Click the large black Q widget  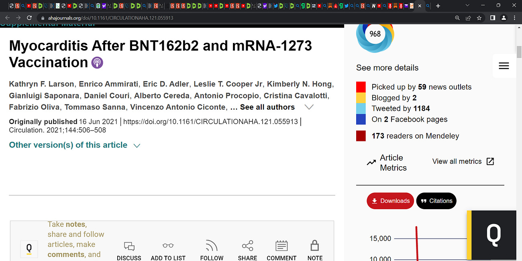(x=493, y=235)
